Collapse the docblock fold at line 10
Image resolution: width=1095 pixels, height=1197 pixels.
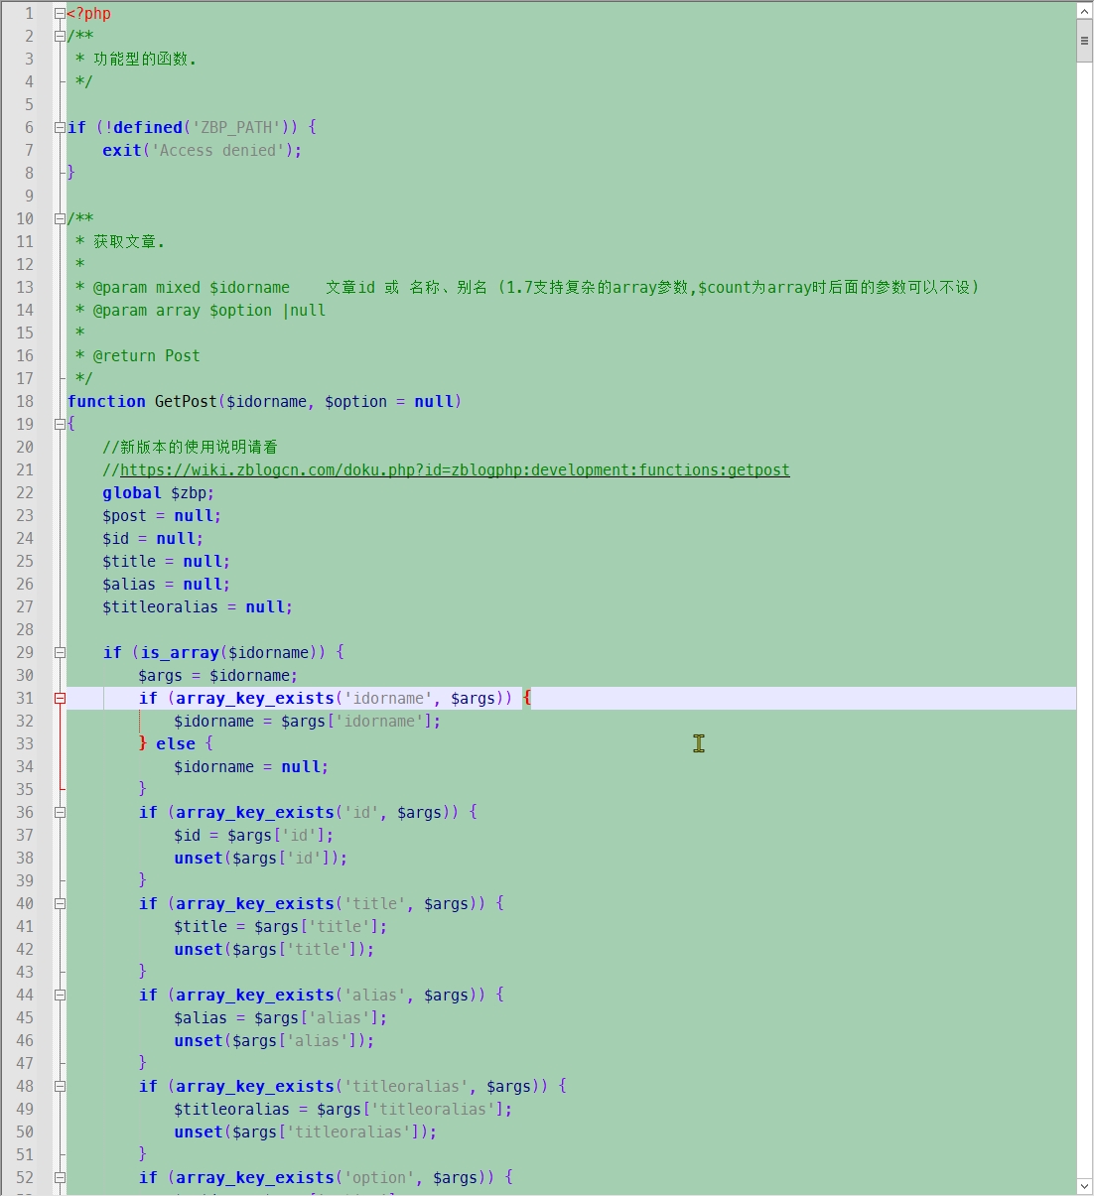click(60, 219)
